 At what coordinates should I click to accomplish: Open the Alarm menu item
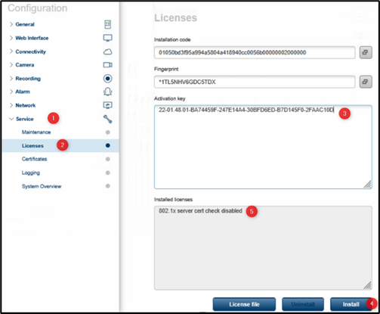click(23, 92)
